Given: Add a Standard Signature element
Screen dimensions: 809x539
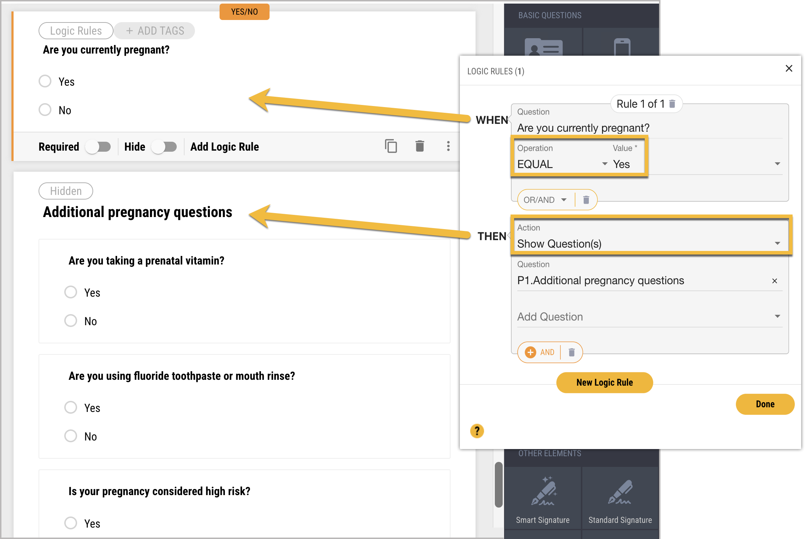Looking at the screenshot, I should pyautogui.click(x=620, y=498).
